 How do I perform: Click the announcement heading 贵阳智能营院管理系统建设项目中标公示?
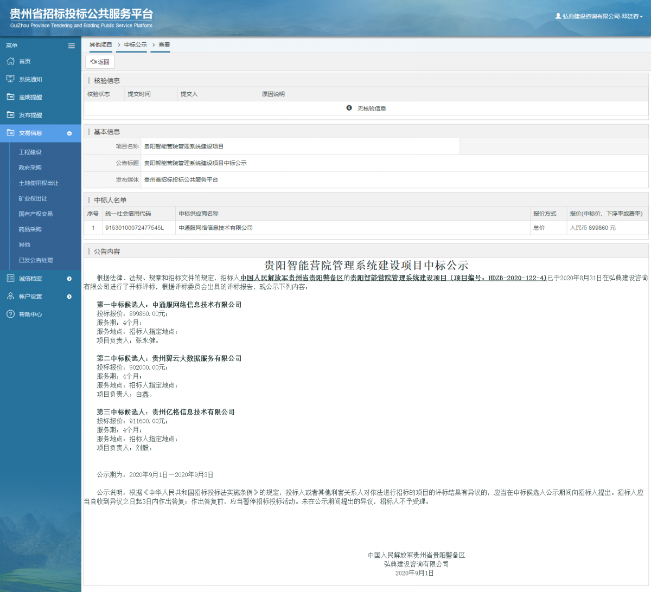point(366,266)
